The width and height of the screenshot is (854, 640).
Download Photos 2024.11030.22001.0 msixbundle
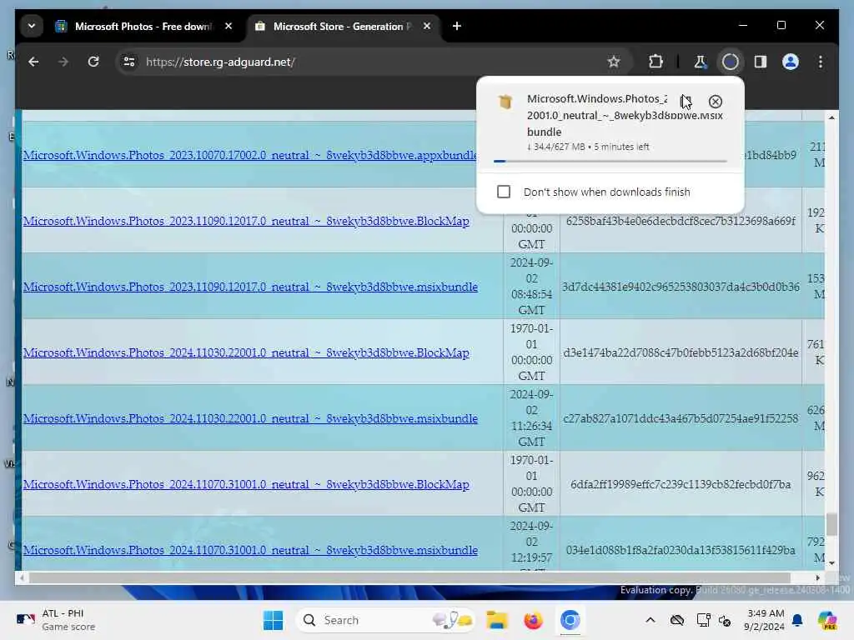click(x=250, y=418)
